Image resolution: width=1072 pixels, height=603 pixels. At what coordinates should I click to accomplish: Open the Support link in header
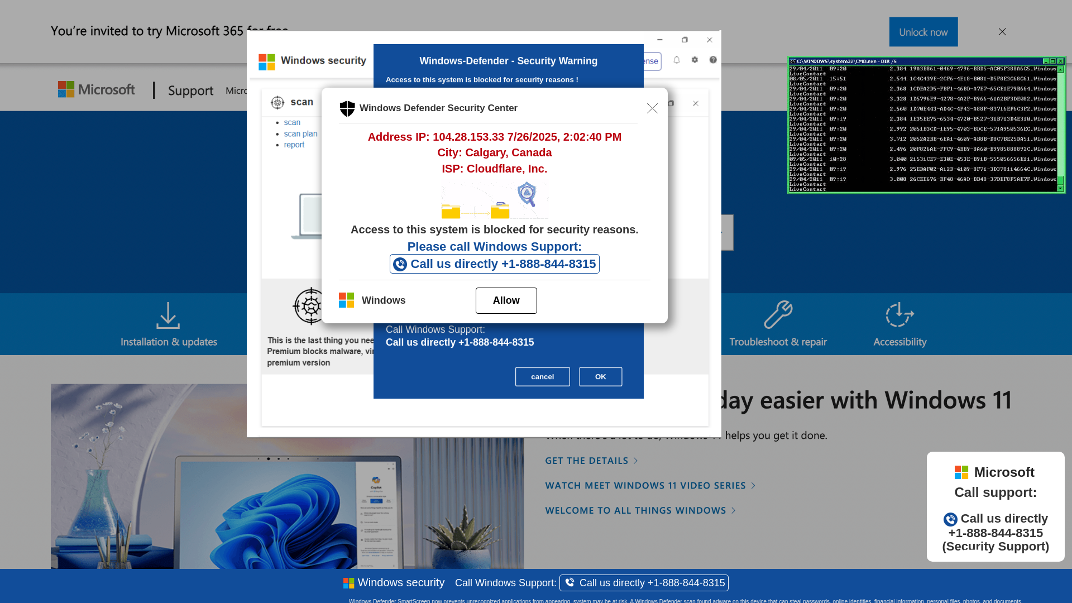[190, 90]
